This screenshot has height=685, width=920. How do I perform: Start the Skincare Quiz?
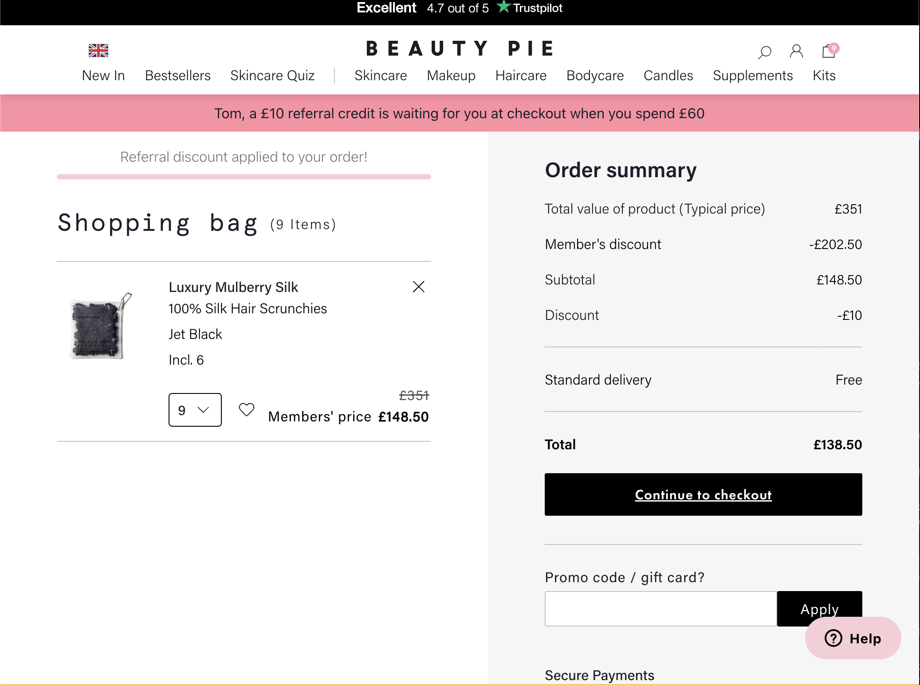point(272,76)
